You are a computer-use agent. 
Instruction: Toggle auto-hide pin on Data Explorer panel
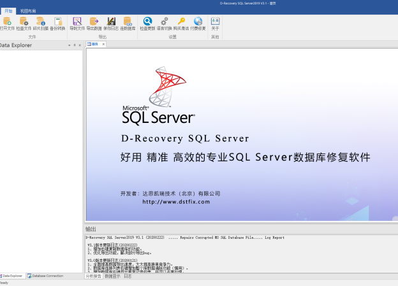[x=75, y=45]
